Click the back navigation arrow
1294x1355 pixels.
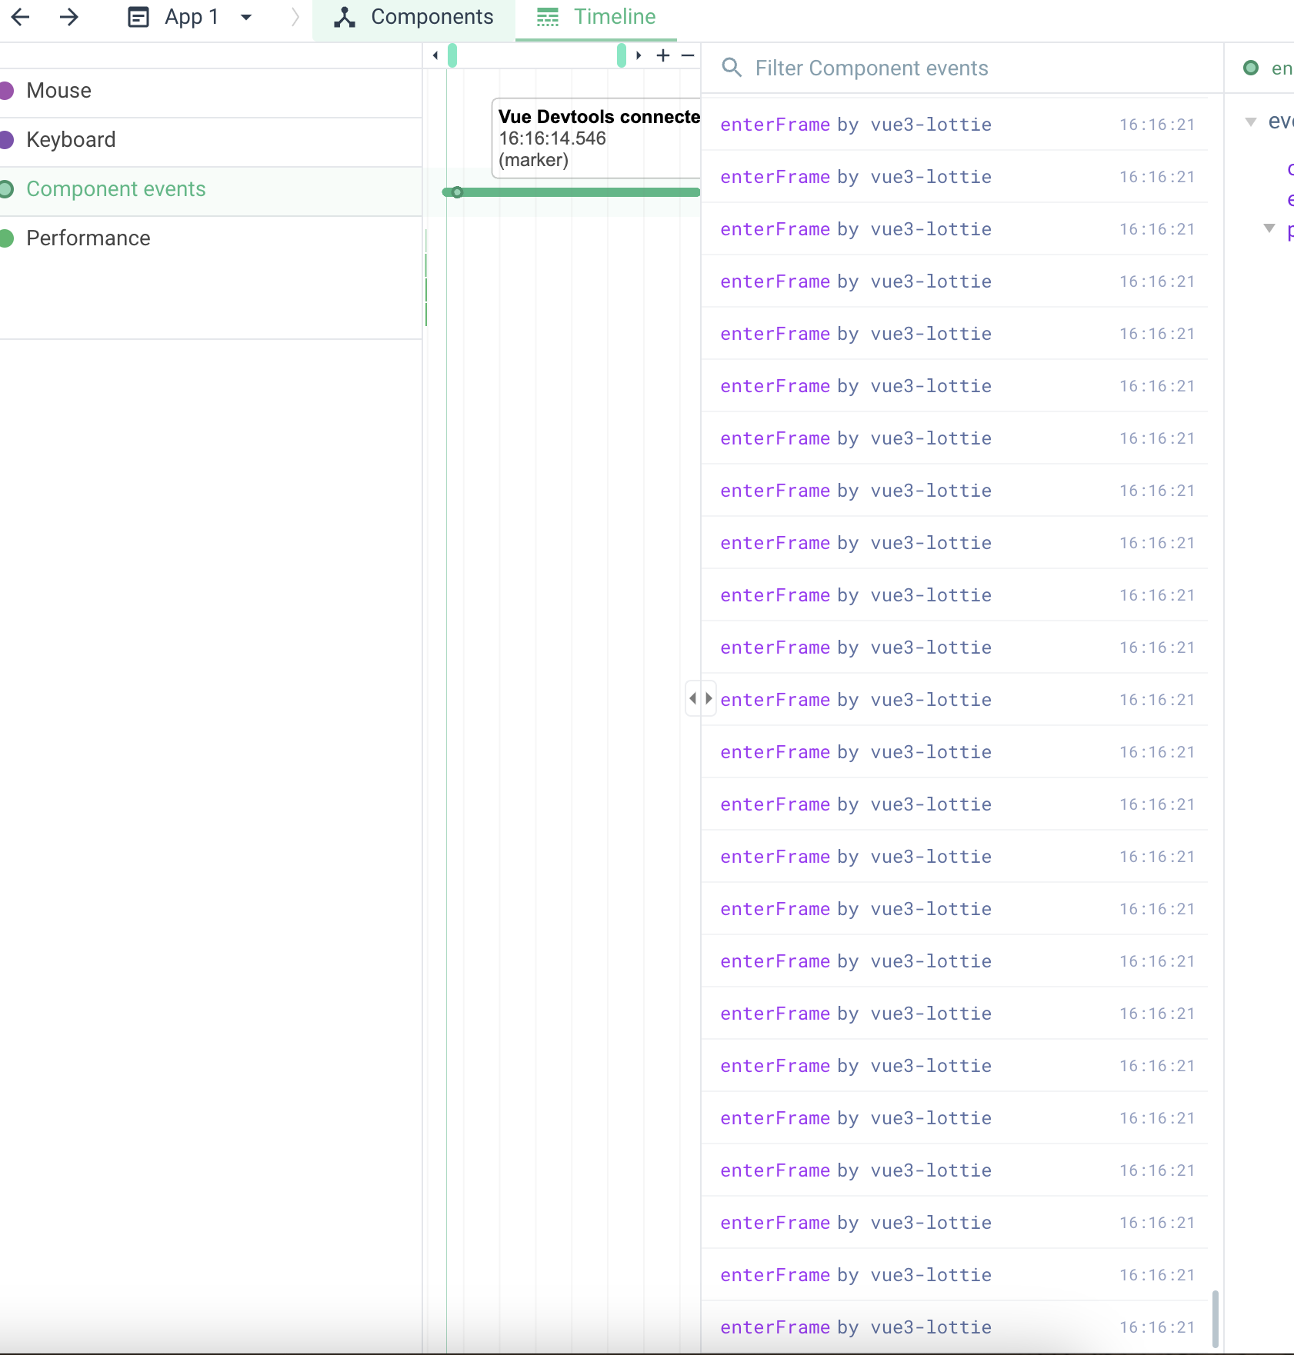[x=21, y=16]
